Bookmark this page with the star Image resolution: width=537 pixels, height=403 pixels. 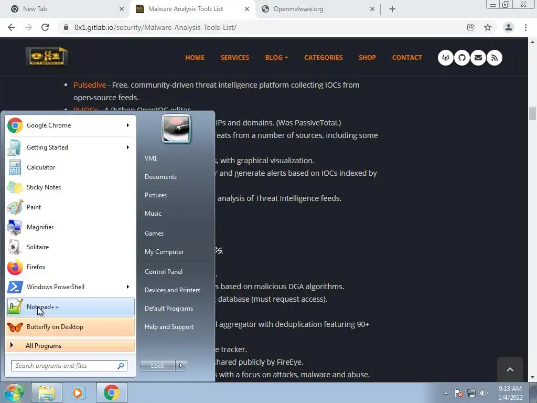click(x=488, y=27)
